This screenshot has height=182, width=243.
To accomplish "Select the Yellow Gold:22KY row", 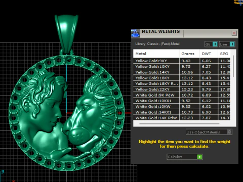I will 182,89.
